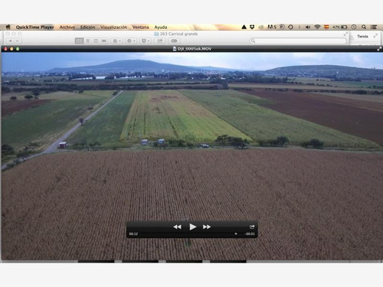Rewind the video playback
Screen dimensions: 383x287
click(177, 227)
